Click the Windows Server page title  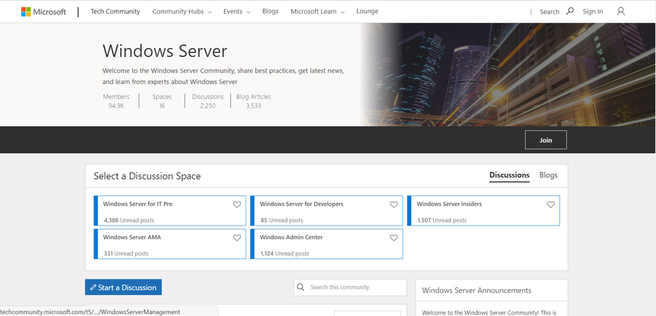165,51
